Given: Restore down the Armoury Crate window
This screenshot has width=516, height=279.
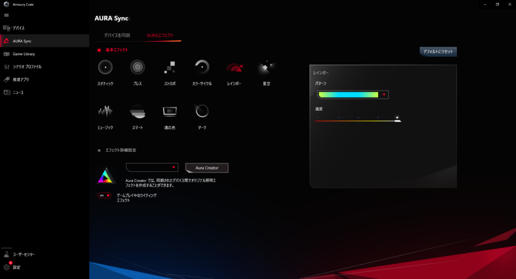Looking at the screenshot, I should tap(497, 4).
